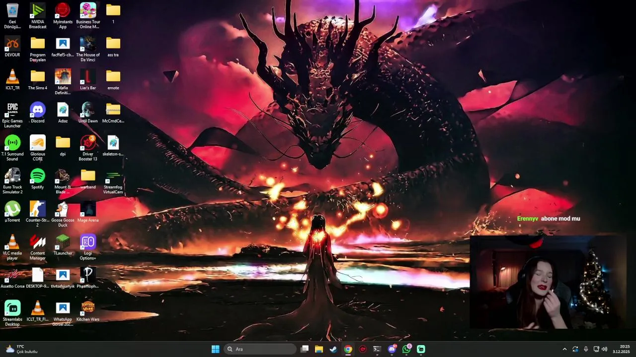Open Streamlabs taskbar icon
The image size is (636, 357).
point(421,349)
